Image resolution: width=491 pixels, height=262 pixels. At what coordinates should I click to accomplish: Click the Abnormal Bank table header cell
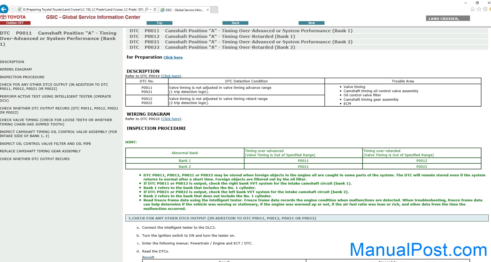point(185,153)
